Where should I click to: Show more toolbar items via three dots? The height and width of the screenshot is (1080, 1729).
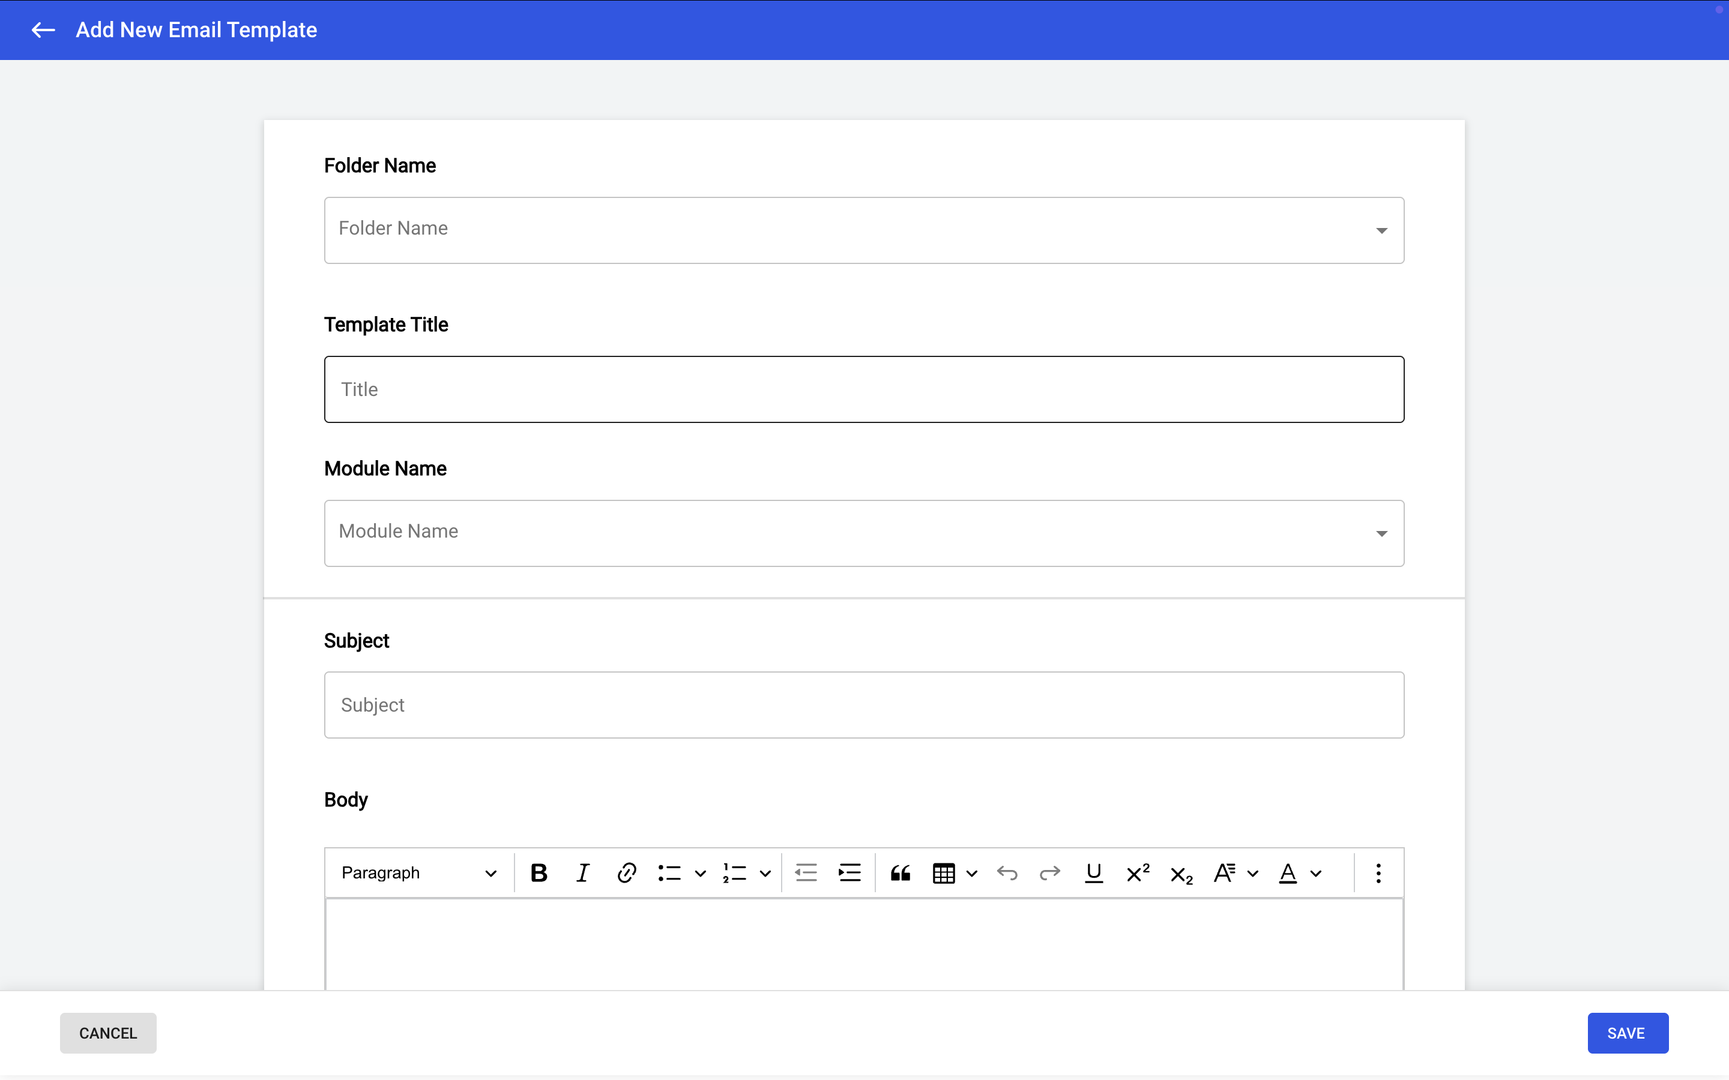point(1378,873)
